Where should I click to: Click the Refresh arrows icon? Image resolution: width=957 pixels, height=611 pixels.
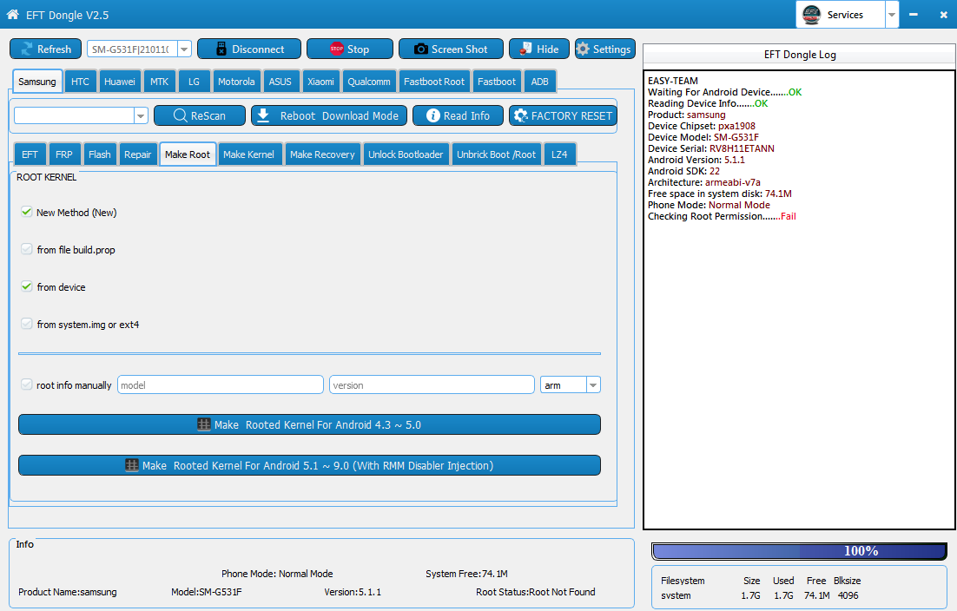pos(27,49)
